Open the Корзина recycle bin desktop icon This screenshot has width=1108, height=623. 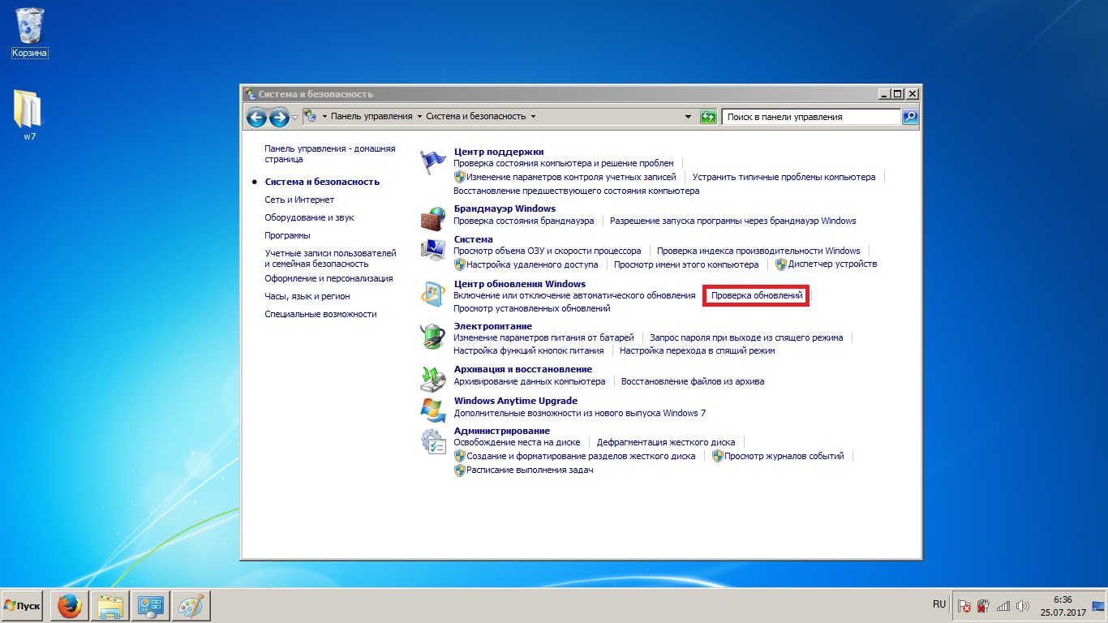[30, 33]
